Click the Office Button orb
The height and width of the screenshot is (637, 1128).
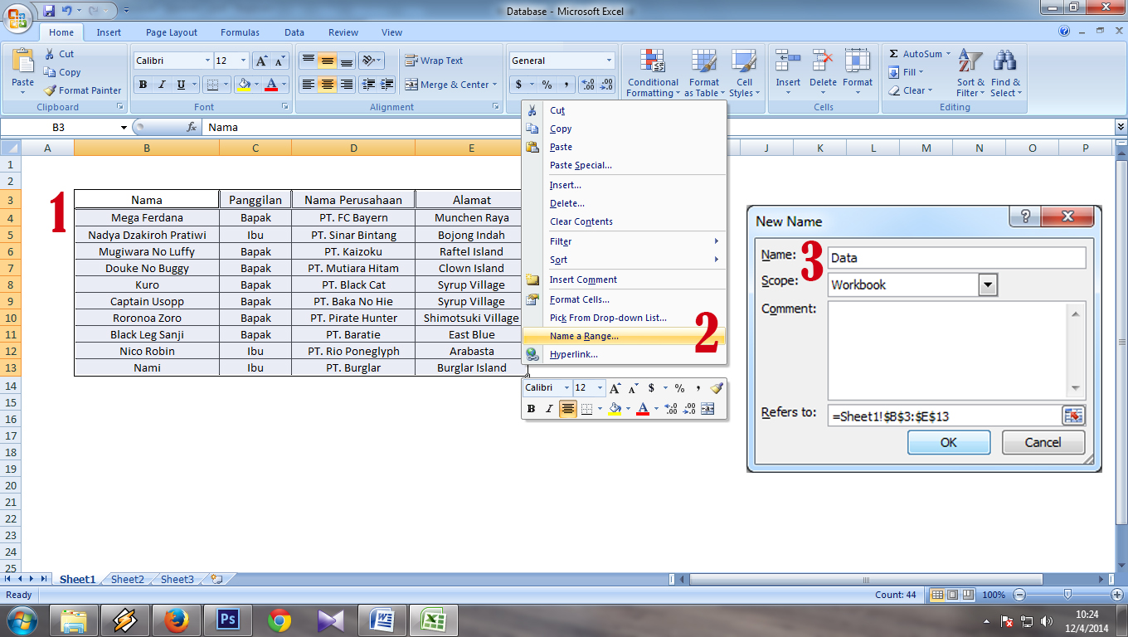[x=18, y=17]
